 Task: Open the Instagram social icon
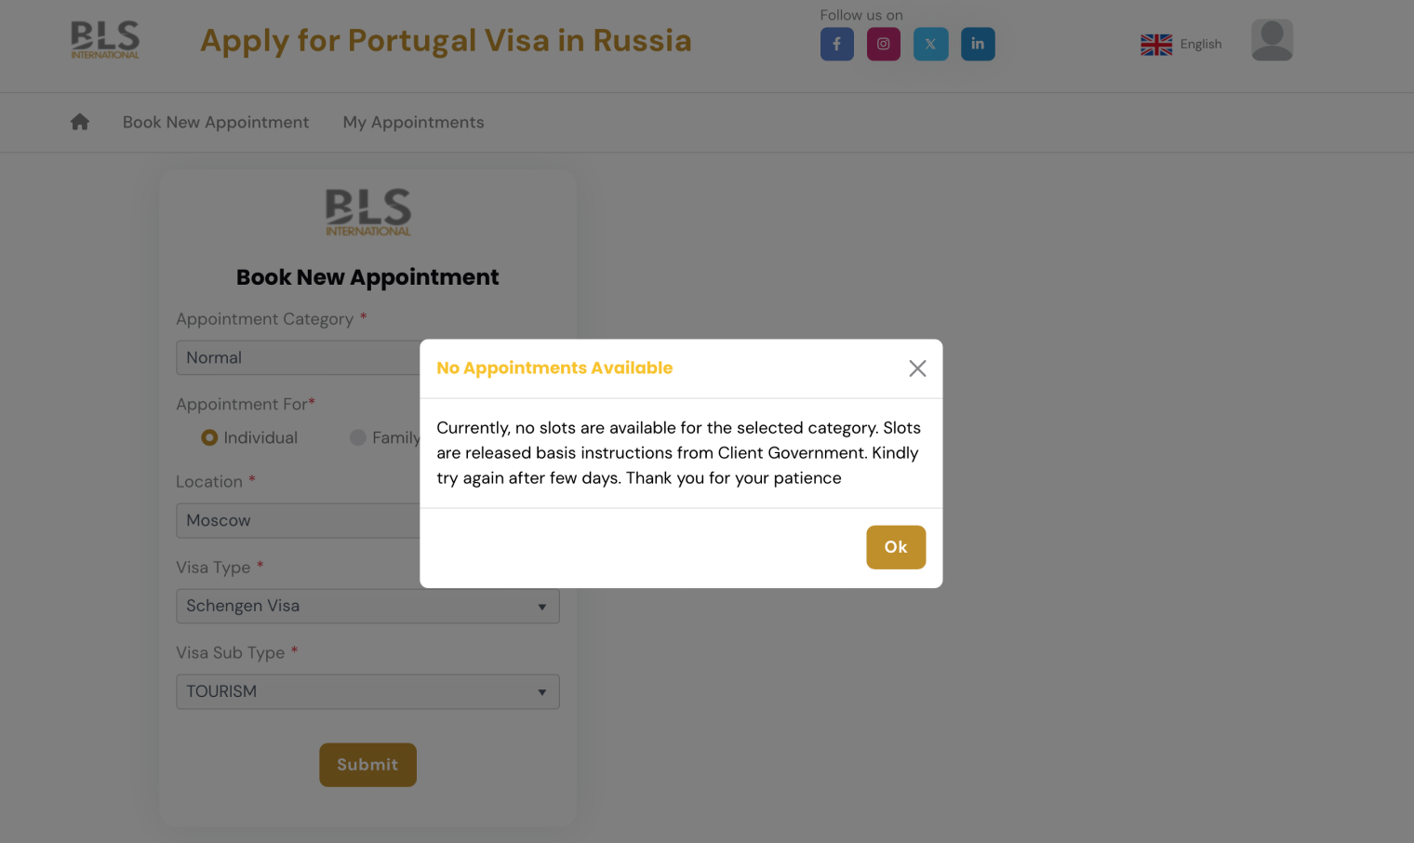(883, 44)
